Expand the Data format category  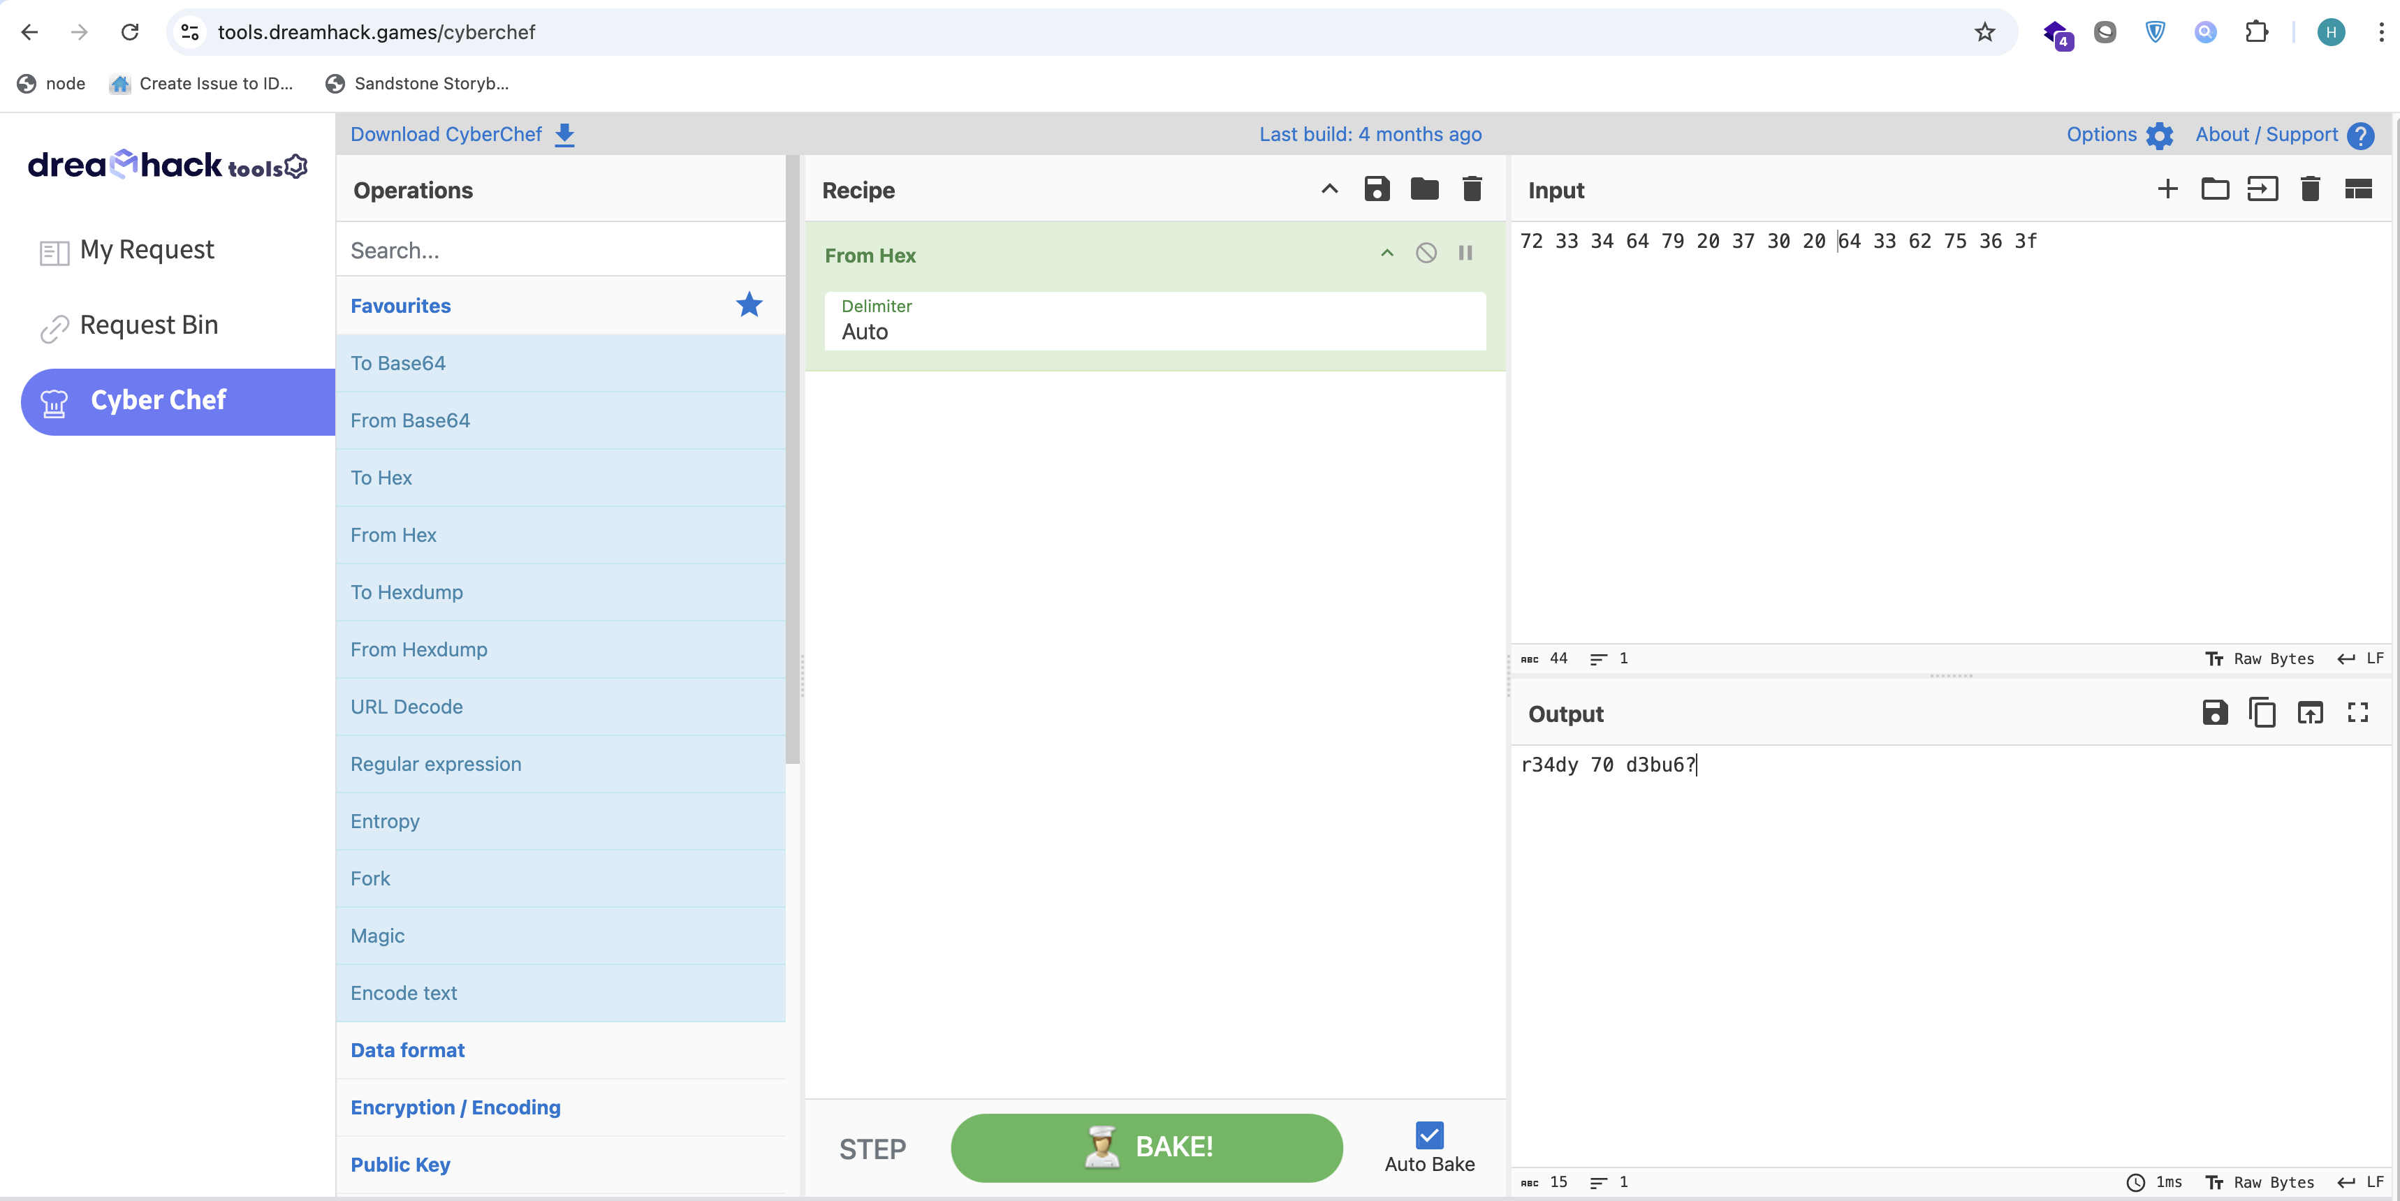tap(407, 1050)
